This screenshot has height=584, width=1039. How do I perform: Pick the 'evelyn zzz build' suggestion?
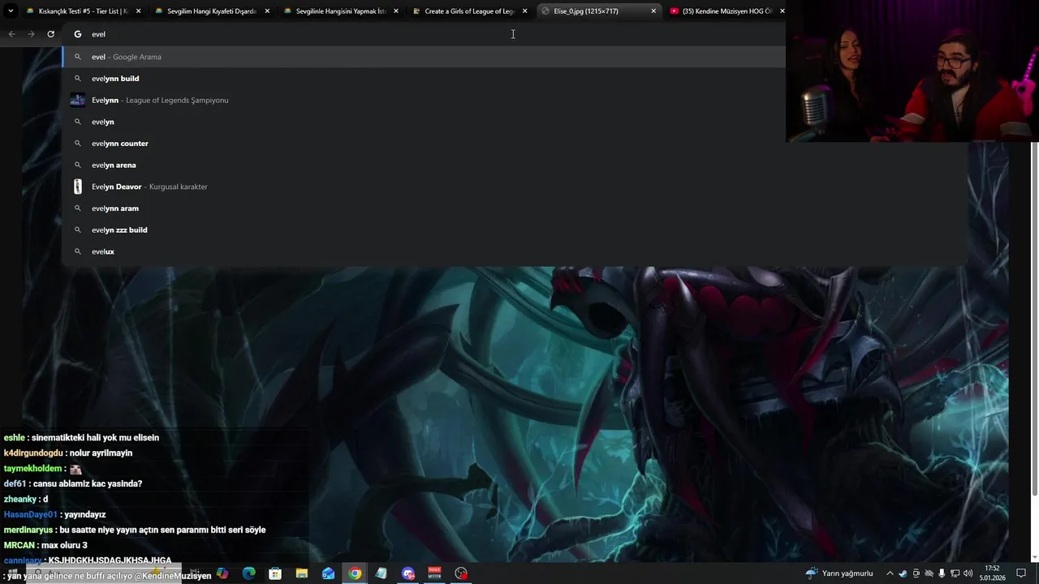coord(515,230)
